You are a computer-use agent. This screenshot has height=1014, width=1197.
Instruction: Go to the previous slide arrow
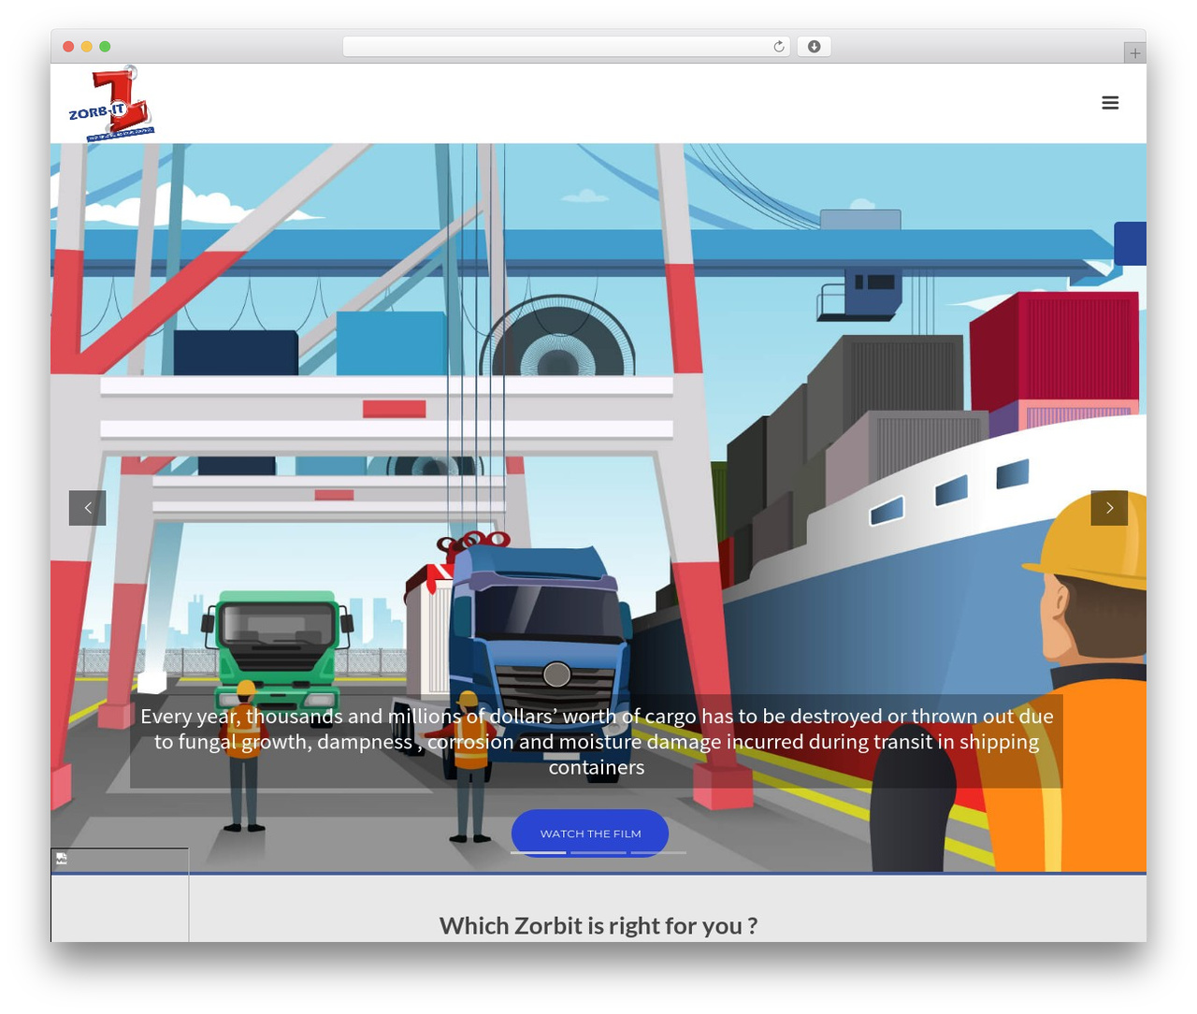click(x=87, y=508)
